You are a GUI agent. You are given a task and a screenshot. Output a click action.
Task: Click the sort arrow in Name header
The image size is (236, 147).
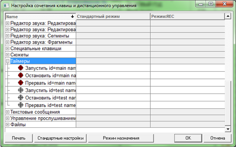pos(72,16)
